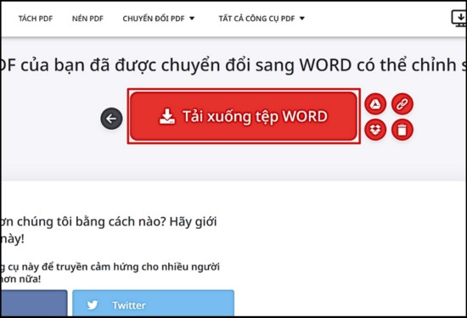Viewport: 467px width, 318px height.
Task: Go back with the dark arrow button
Action: tap(111, 119)
